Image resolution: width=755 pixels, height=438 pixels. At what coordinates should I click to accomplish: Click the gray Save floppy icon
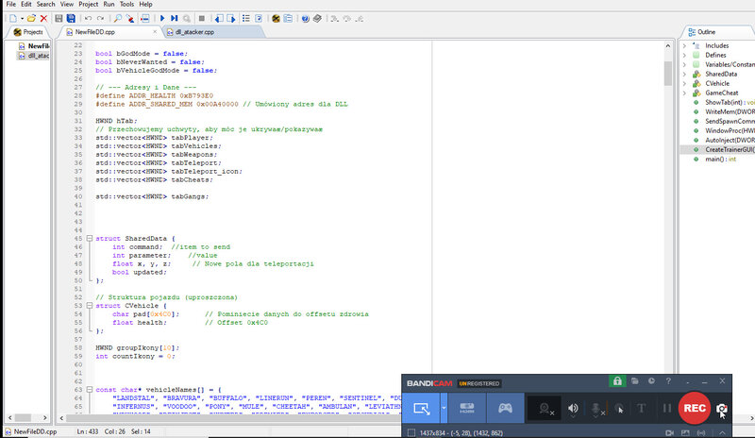click(x=59, y=18)
